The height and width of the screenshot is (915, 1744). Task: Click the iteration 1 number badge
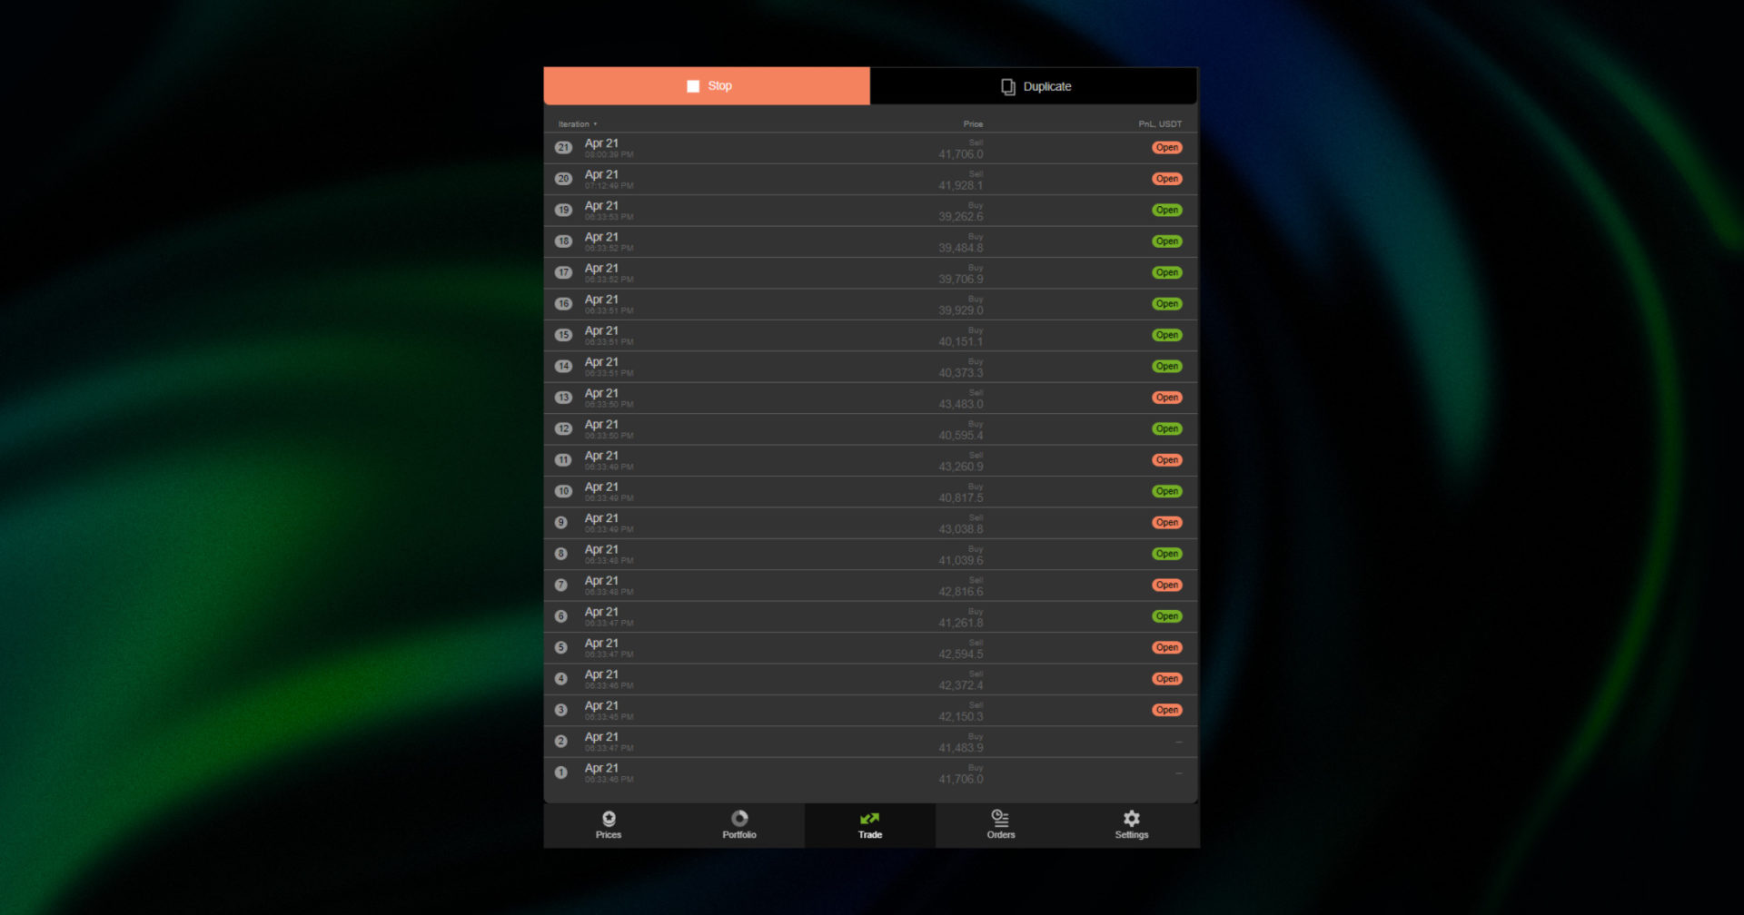click(x=561, y=772)
